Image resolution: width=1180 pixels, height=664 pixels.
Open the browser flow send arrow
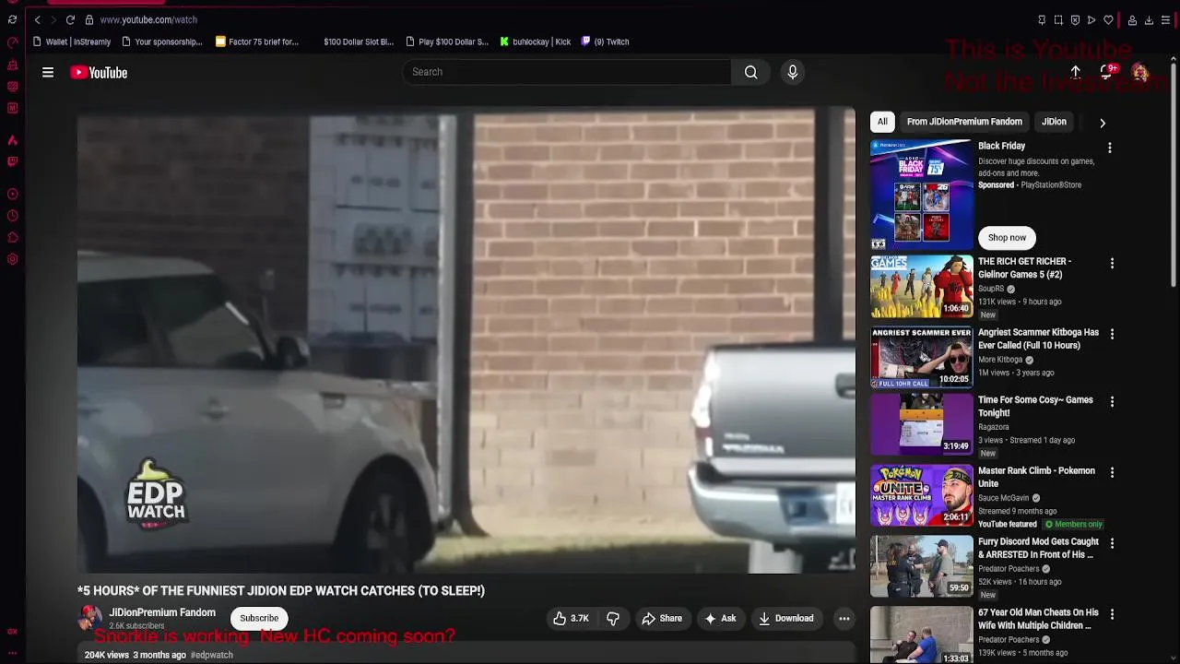click(1091, 19)
